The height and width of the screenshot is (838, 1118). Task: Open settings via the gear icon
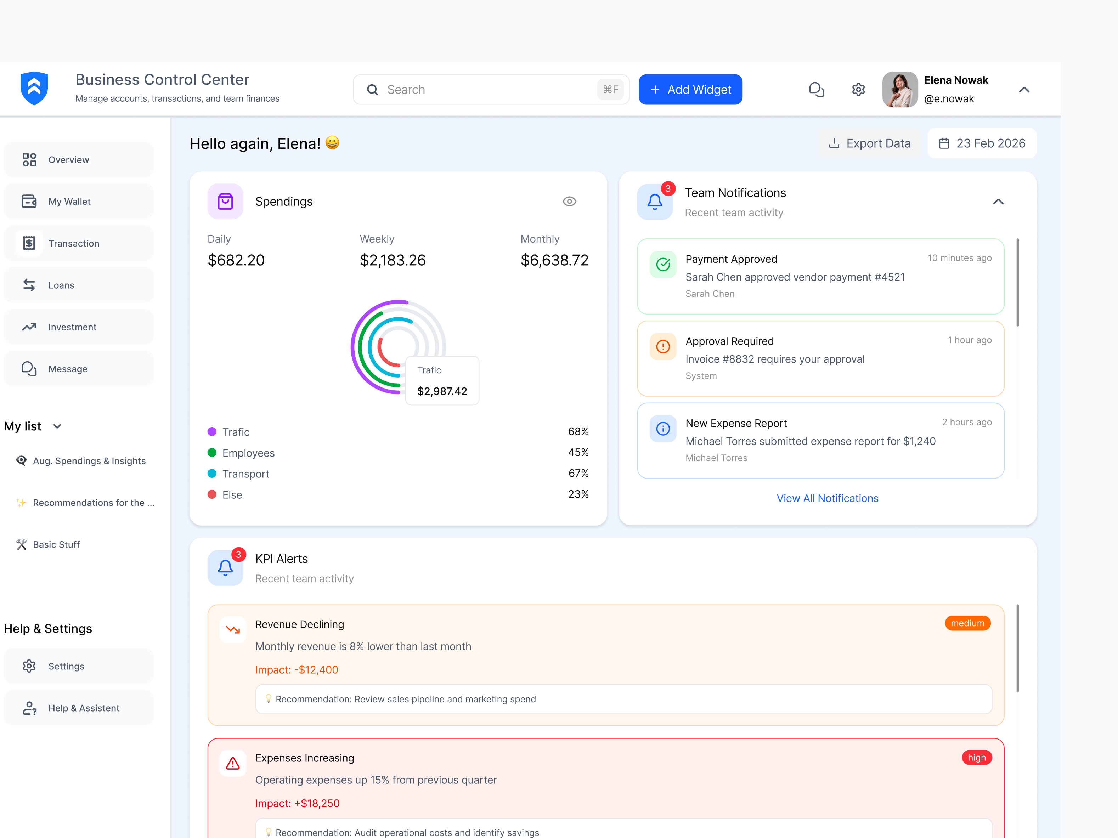coord(858,89)
